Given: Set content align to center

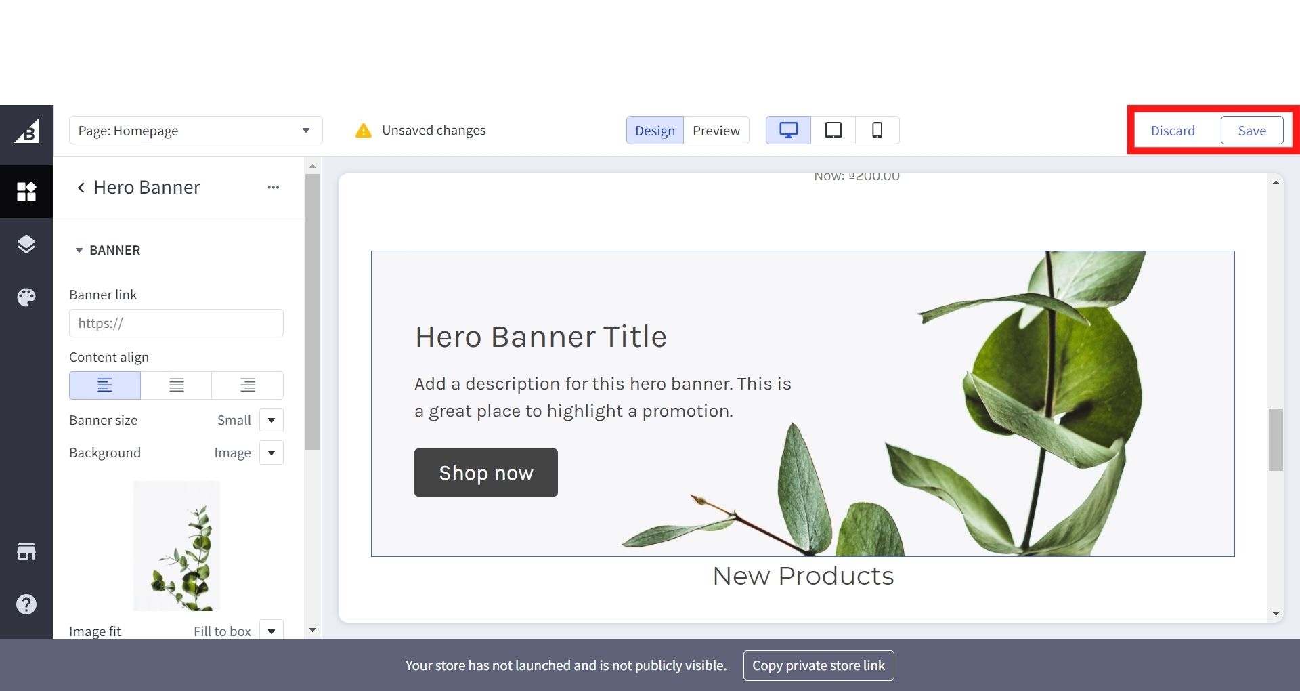Looking at the screenshot, I should tap(176, 385).
